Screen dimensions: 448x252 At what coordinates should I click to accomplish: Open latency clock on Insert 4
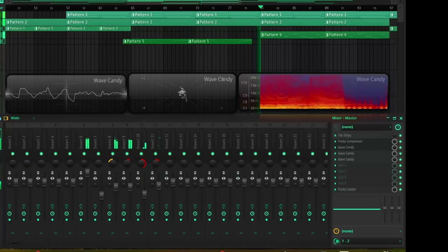52,213
